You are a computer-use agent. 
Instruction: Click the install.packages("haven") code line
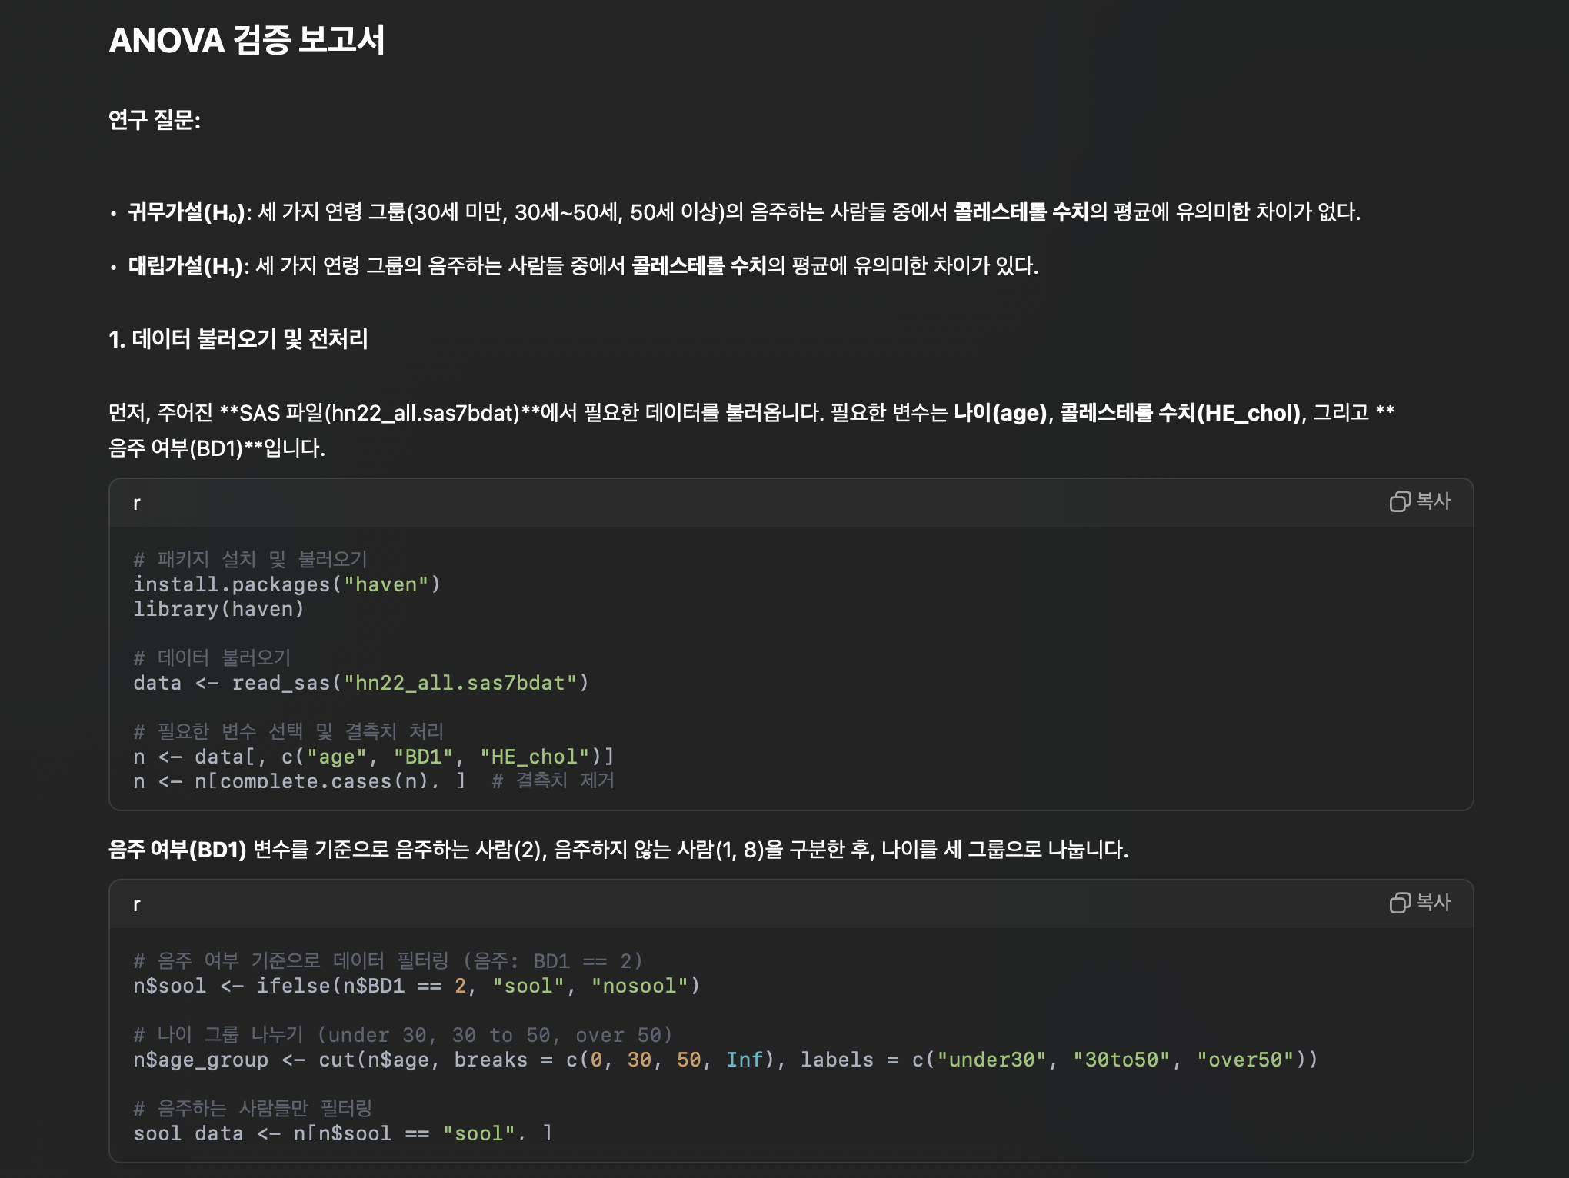286,584
